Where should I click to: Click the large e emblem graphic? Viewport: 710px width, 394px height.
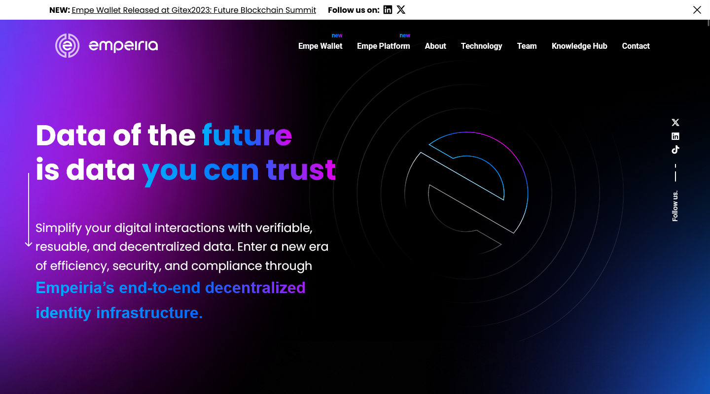pyautogui.click(x=466, y=193)
